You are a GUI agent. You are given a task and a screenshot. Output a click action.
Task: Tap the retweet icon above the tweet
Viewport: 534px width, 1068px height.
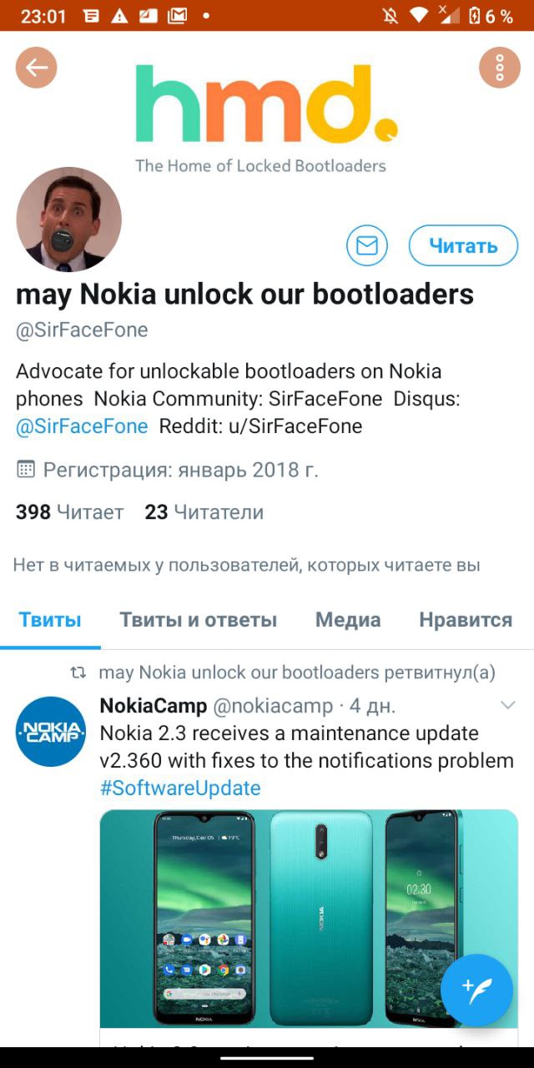click(x=78, y=673)
